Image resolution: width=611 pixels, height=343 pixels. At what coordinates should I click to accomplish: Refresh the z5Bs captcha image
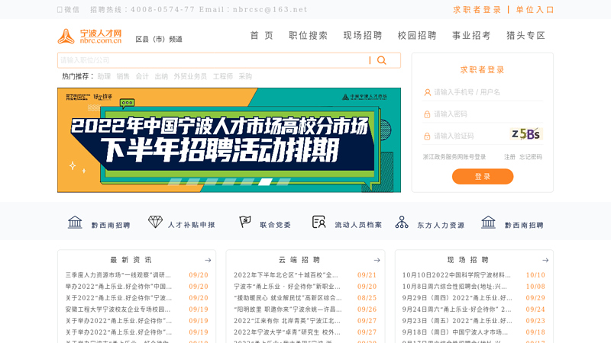[x=525, y=134]
